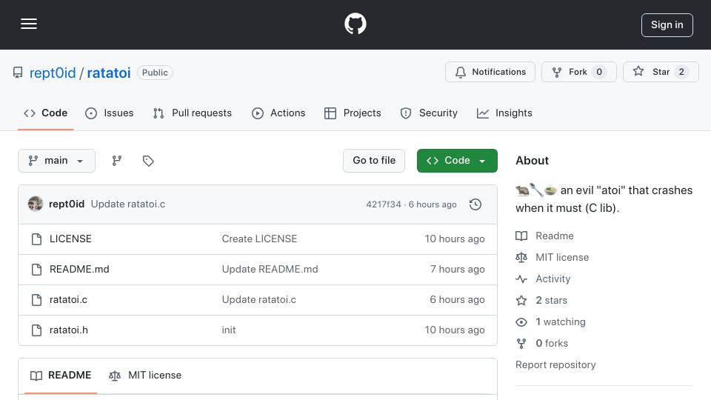
Task: Open the Insights tab
Action: coord(504,113)
